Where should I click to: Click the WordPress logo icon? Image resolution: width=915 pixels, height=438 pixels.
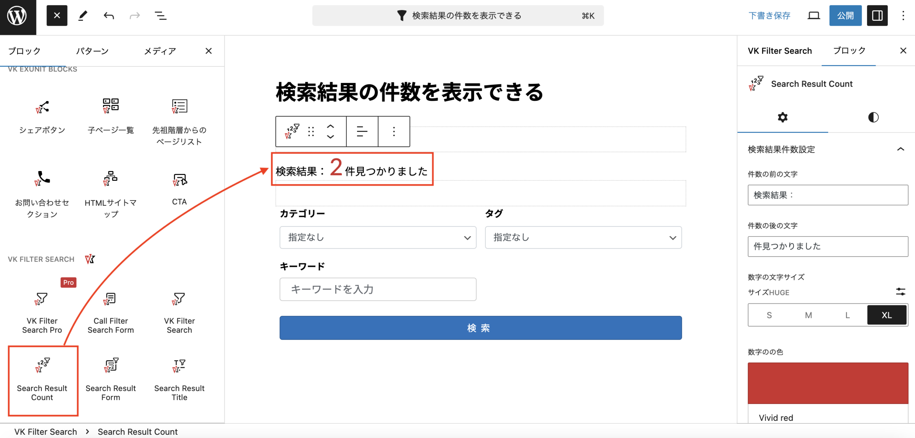(18, 15)
